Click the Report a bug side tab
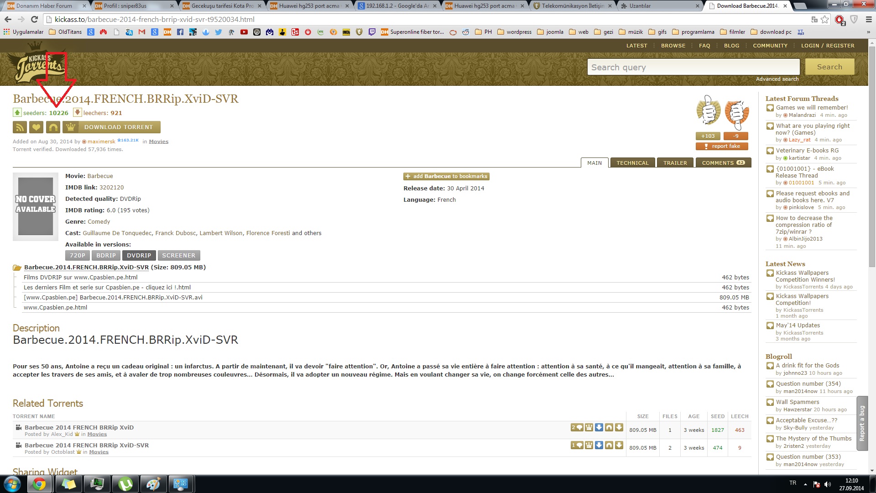The height and width of the screenshot is (493, 876). (x=862, y=423)
